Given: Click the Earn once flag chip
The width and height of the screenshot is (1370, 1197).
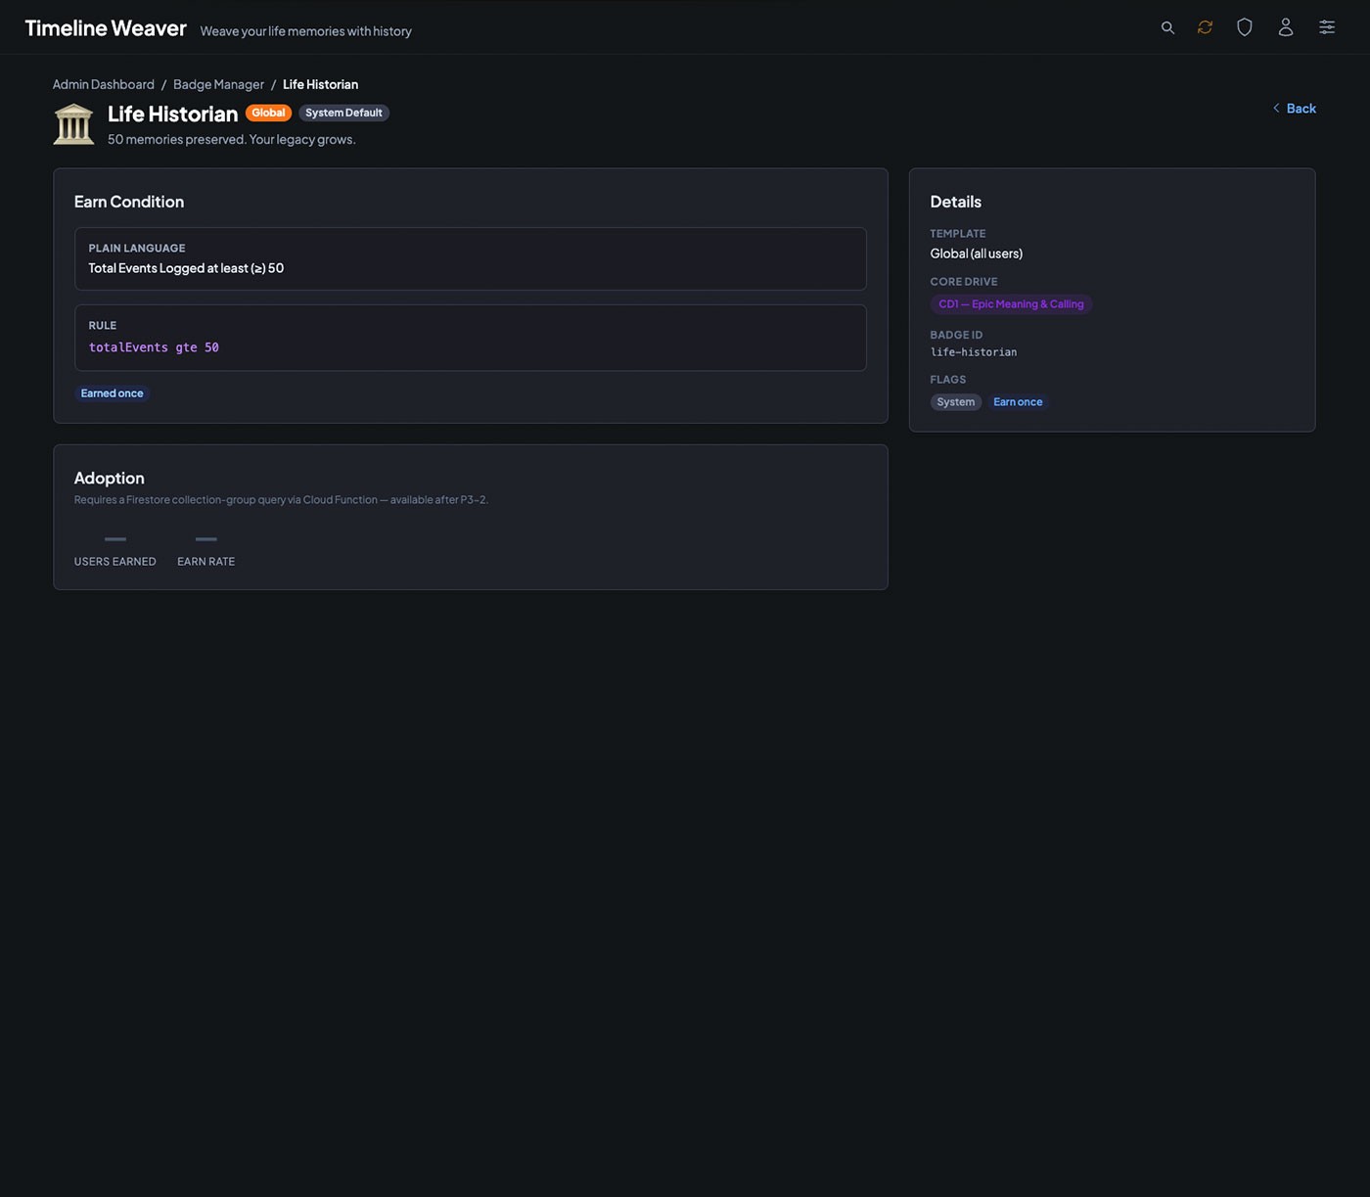Looking at the screenshot, I should (1018, 402).
